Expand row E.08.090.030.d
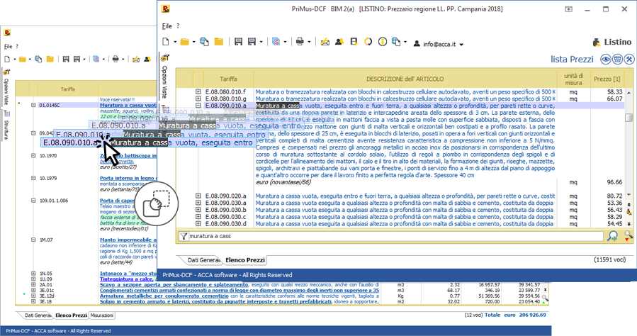This screenshot has height=336, width=637. coord(198,223)
